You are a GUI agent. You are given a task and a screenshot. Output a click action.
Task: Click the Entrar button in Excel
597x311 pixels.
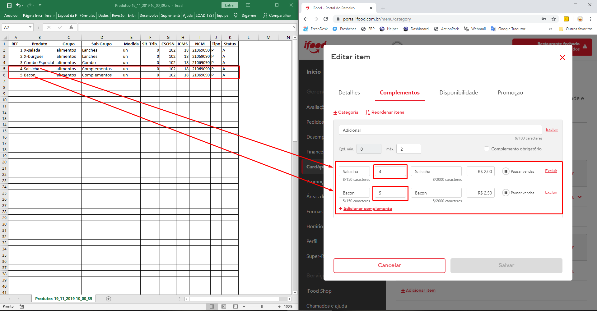point(230,5)
